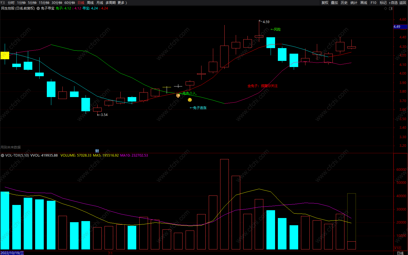This screenshot has width=408, height=255.
Task: Click the 叠加 overlay button
Action: pyautogui.click(x=334, y=3)
